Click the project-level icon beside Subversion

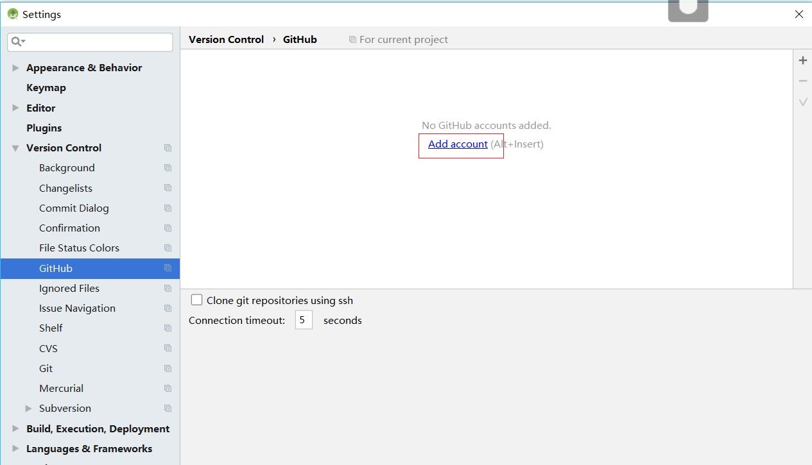pos(168,408)
